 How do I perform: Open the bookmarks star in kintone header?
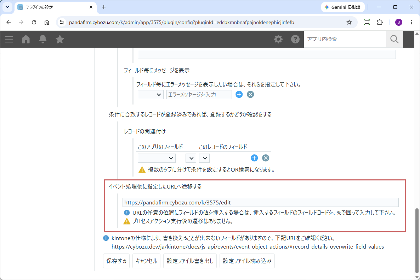(60, 39)
